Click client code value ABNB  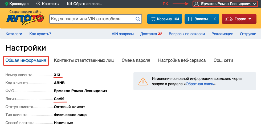[59, 83]
